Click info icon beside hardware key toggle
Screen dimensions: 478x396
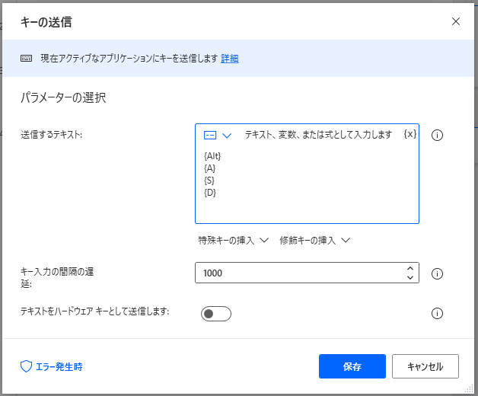point(438,313)
